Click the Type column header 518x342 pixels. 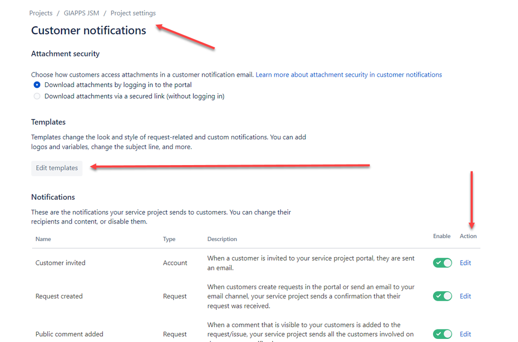coord(169,239)
